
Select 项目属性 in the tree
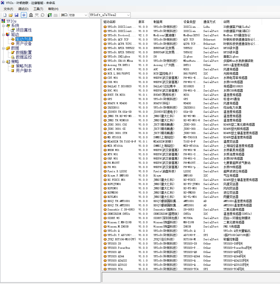point(24,30)
